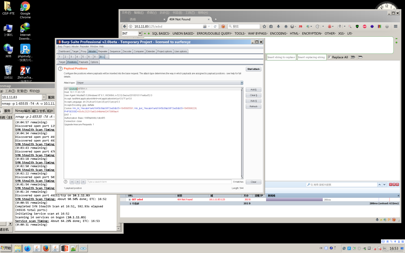The image size is (405, 253).
Task: Open Firefox from the taskbar
Action: coord(46,248)
